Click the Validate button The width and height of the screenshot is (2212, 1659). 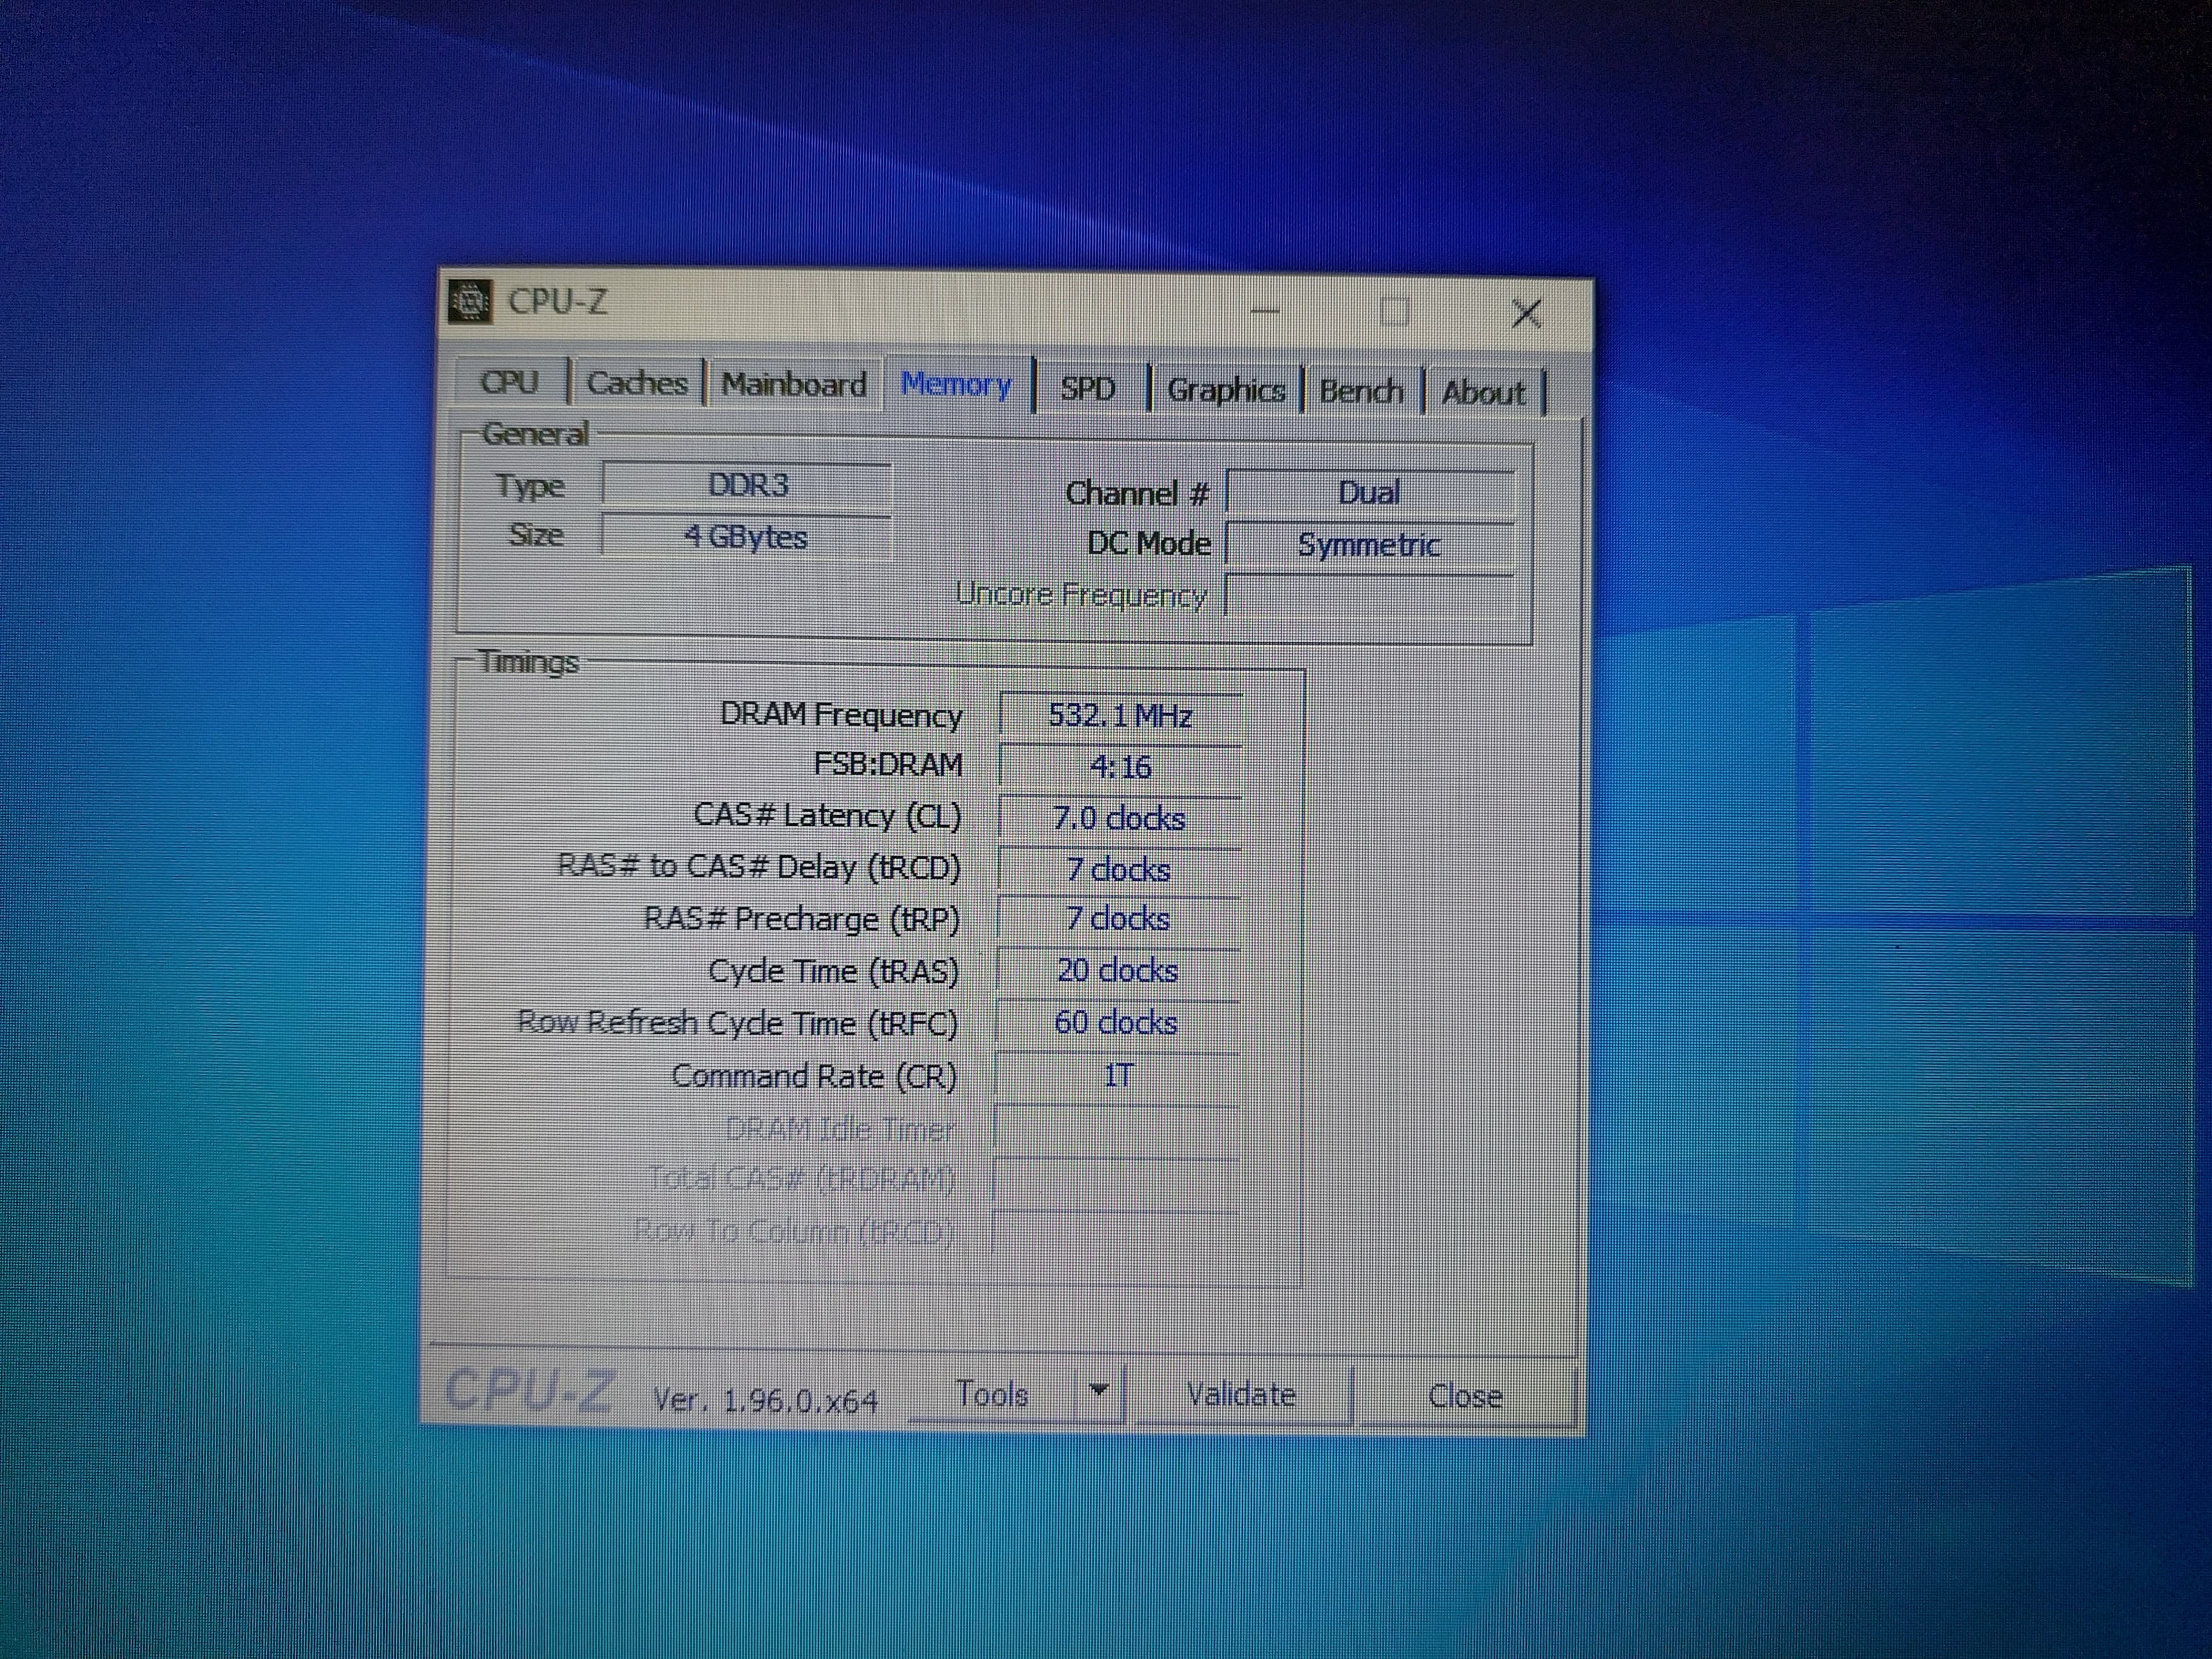1241,1394
